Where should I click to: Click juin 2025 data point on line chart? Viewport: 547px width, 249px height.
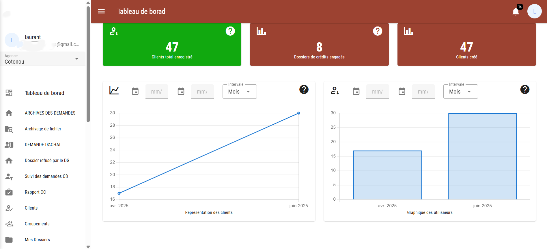[x=299, y=113]
